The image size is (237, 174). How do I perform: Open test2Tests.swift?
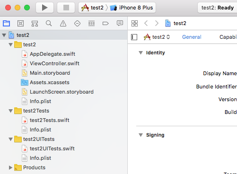pos(64,120)
